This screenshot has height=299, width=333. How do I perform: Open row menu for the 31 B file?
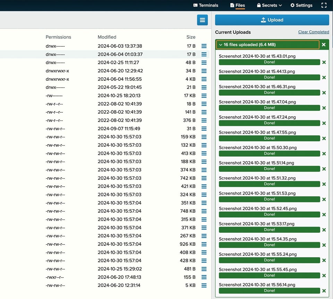(204, 129)
